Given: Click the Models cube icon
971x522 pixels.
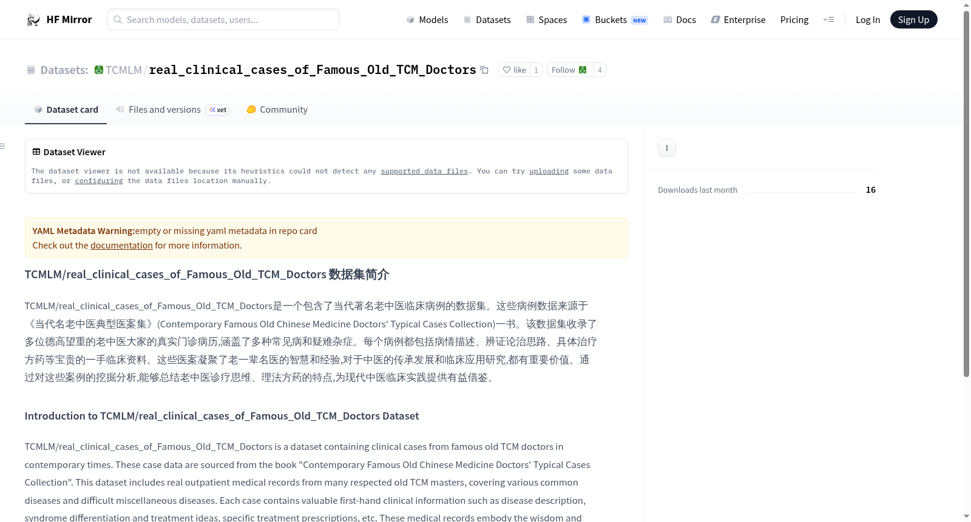Looking at the screenshot, I should pyautogui.click(x=410, y=20).
